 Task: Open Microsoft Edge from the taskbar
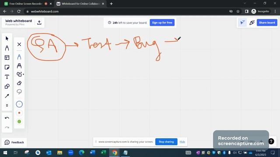point(82,153)
